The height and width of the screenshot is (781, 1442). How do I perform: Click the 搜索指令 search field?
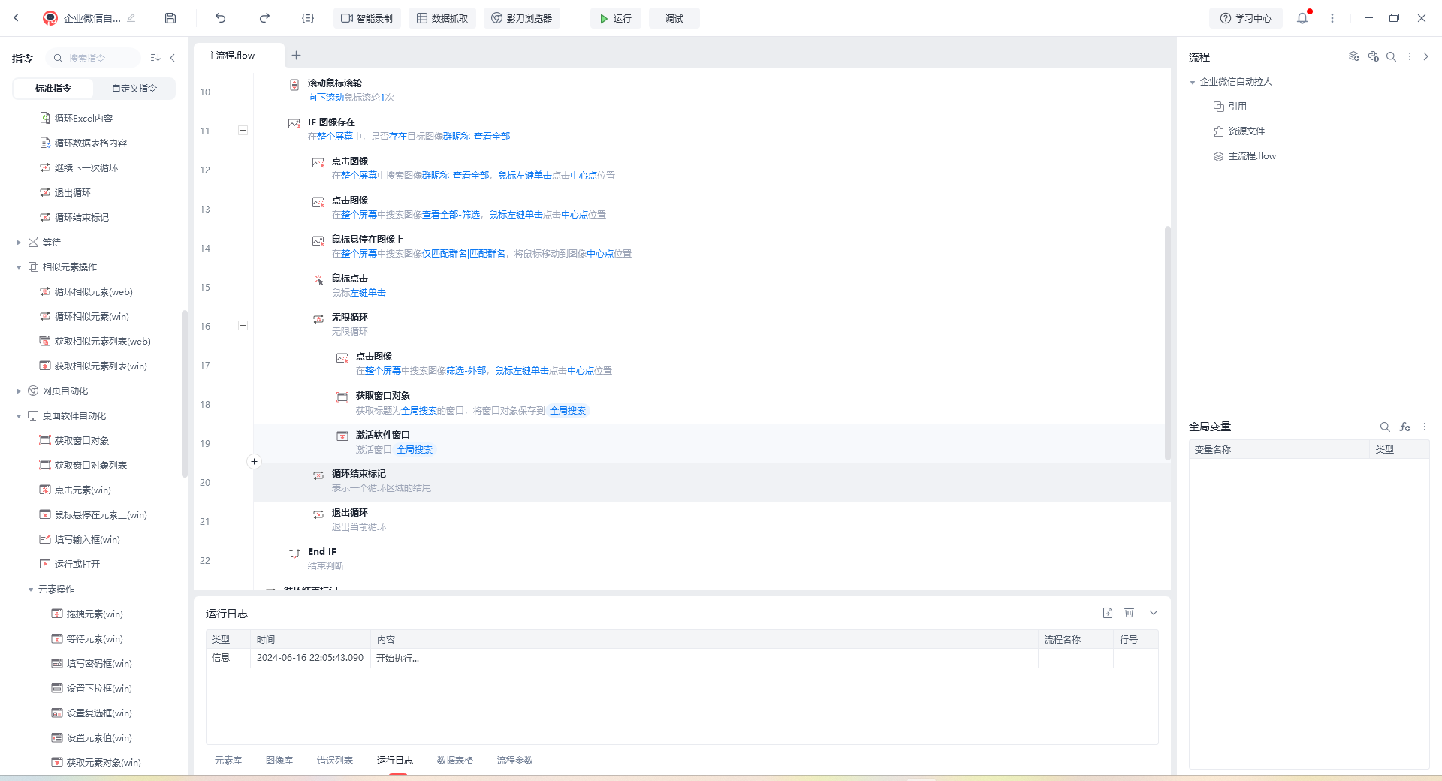(x=93, y=58)
